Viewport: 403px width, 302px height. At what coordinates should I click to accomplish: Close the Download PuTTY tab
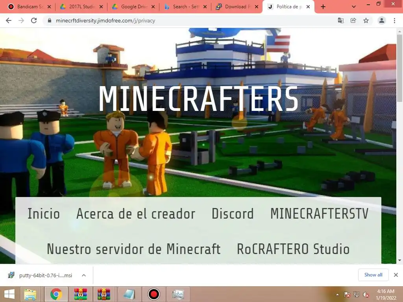(257, 7)
